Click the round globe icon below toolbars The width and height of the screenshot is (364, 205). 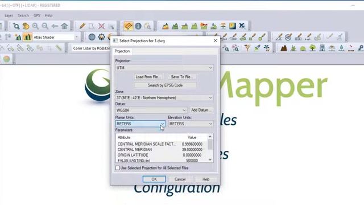[6, 59]
